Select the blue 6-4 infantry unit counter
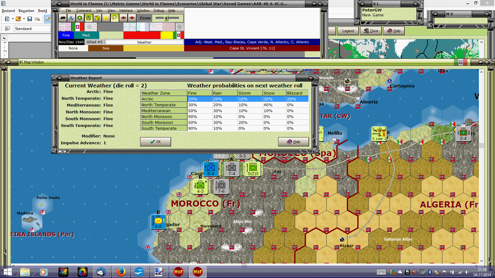 pyautogui.click(x=211, y=169)
